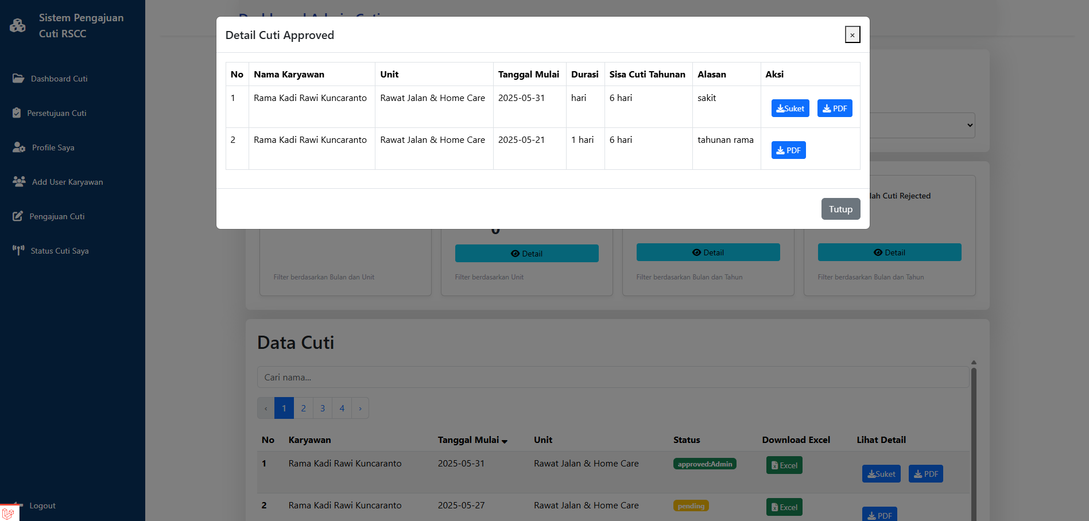Download PDF for the sakit leave in modal

tap(834, 108)
